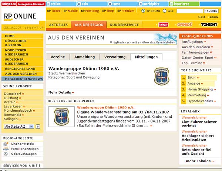Switch to the Anmeldung tab

[x=85, y=57]
